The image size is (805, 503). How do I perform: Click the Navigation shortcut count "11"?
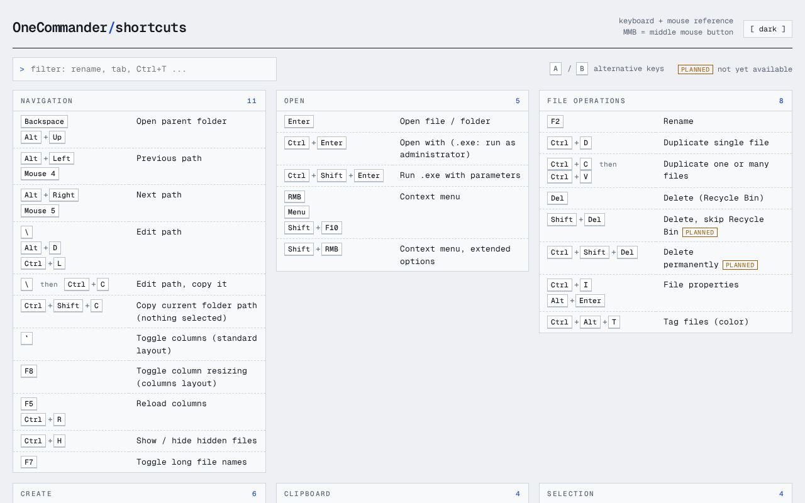coord(252,101)
